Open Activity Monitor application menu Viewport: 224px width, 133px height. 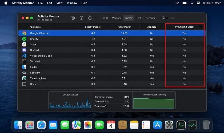coord(23,3)
